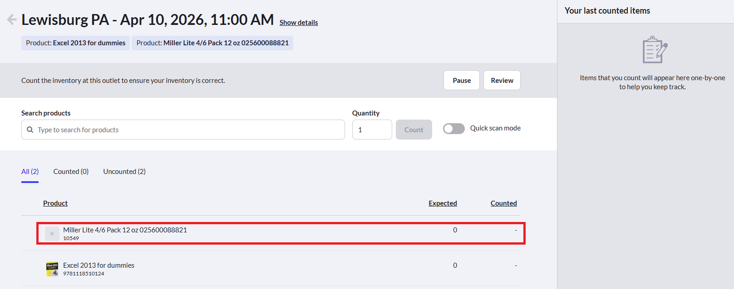Focus the Search products field

183,130
